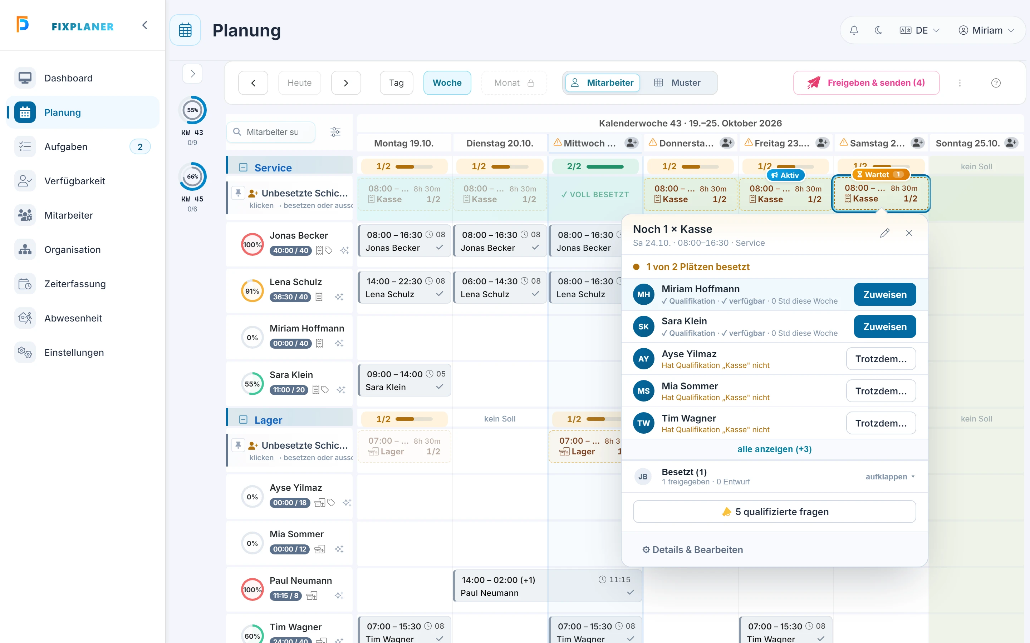Collapse the Service group
This screenshot has width=1030, height=643.
coord(243,168)
